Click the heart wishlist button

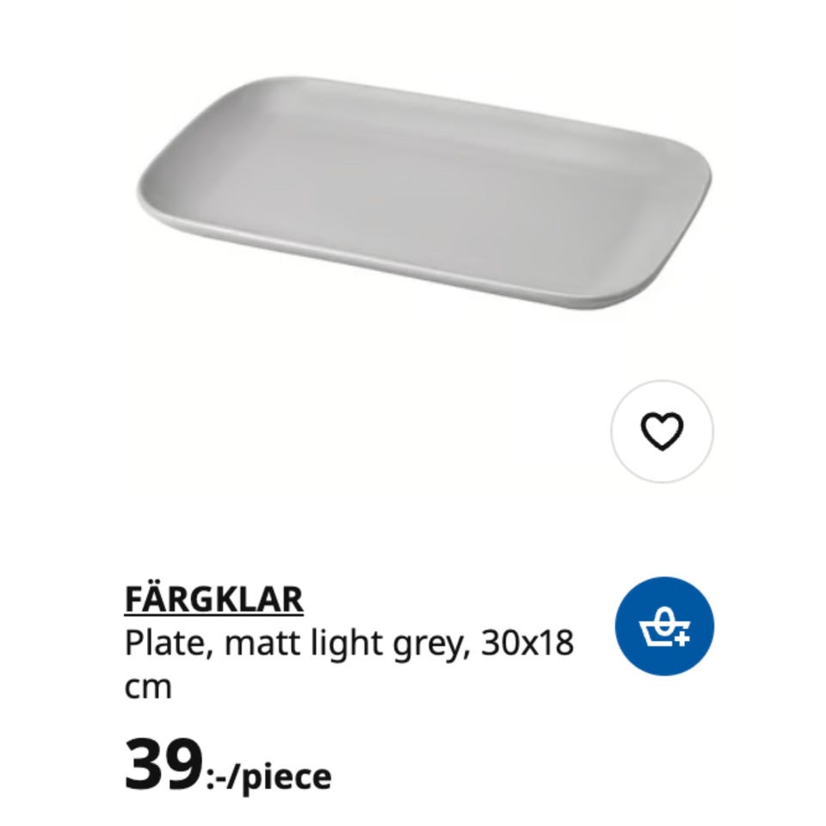point(663,431)
